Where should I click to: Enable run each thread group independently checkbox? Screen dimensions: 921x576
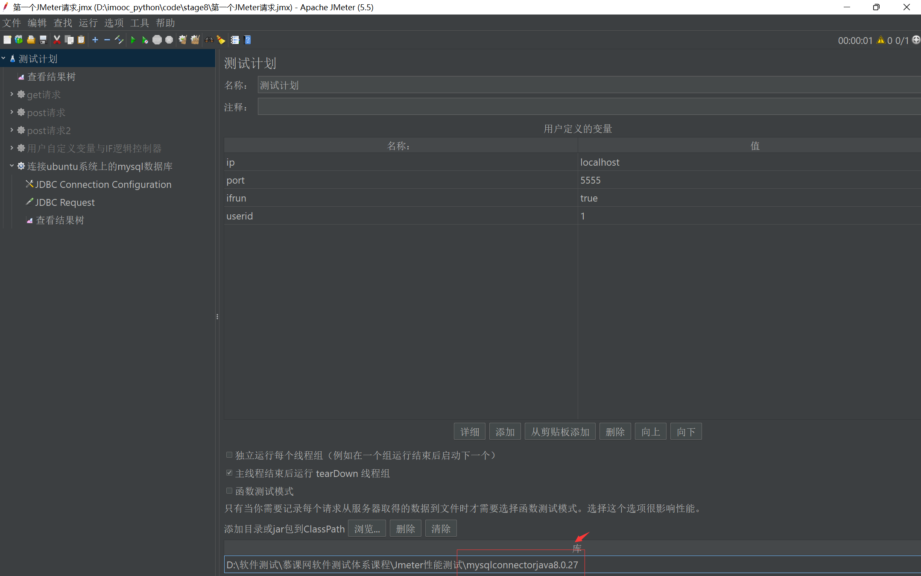229,455
